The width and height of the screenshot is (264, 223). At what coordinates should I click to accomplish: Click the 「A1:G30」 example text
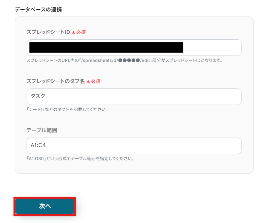pyautogui.click(x=37, y=158)
